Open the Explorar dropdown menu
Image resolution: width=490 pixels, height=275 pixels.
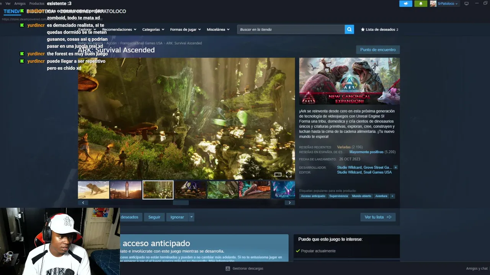(87, 29)
